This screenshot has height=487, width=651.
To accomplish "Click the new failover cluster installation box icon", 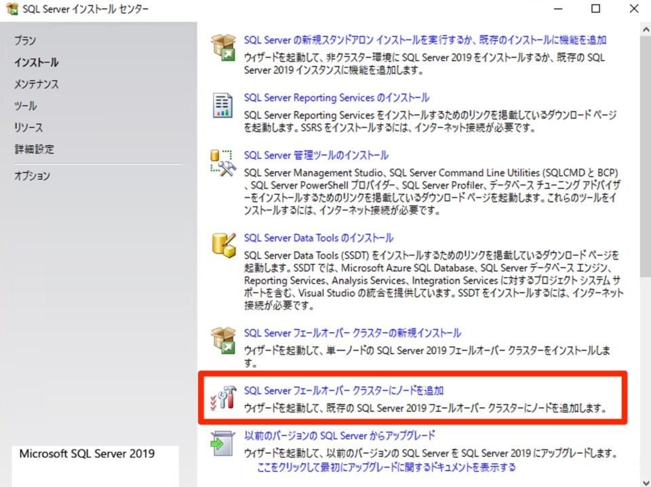I will 223,340.
